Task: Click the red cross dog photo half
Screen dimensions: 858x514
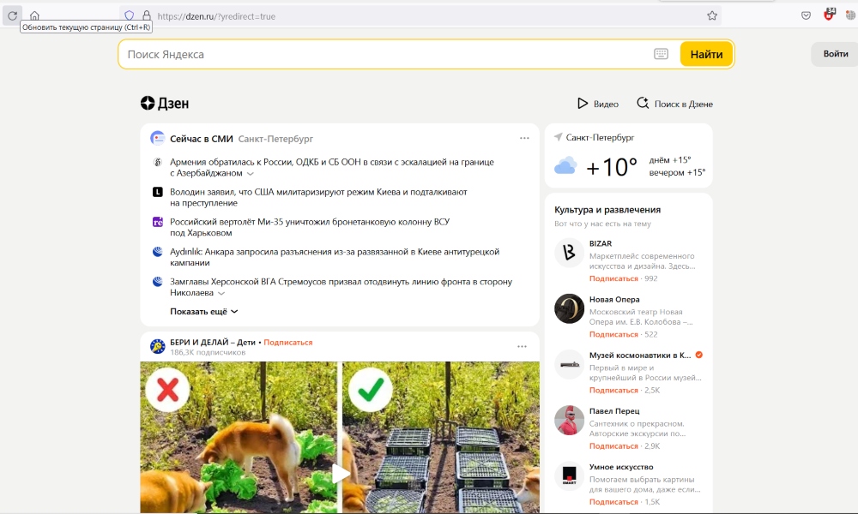Action: pyautogui.click(x=239, y=437)
